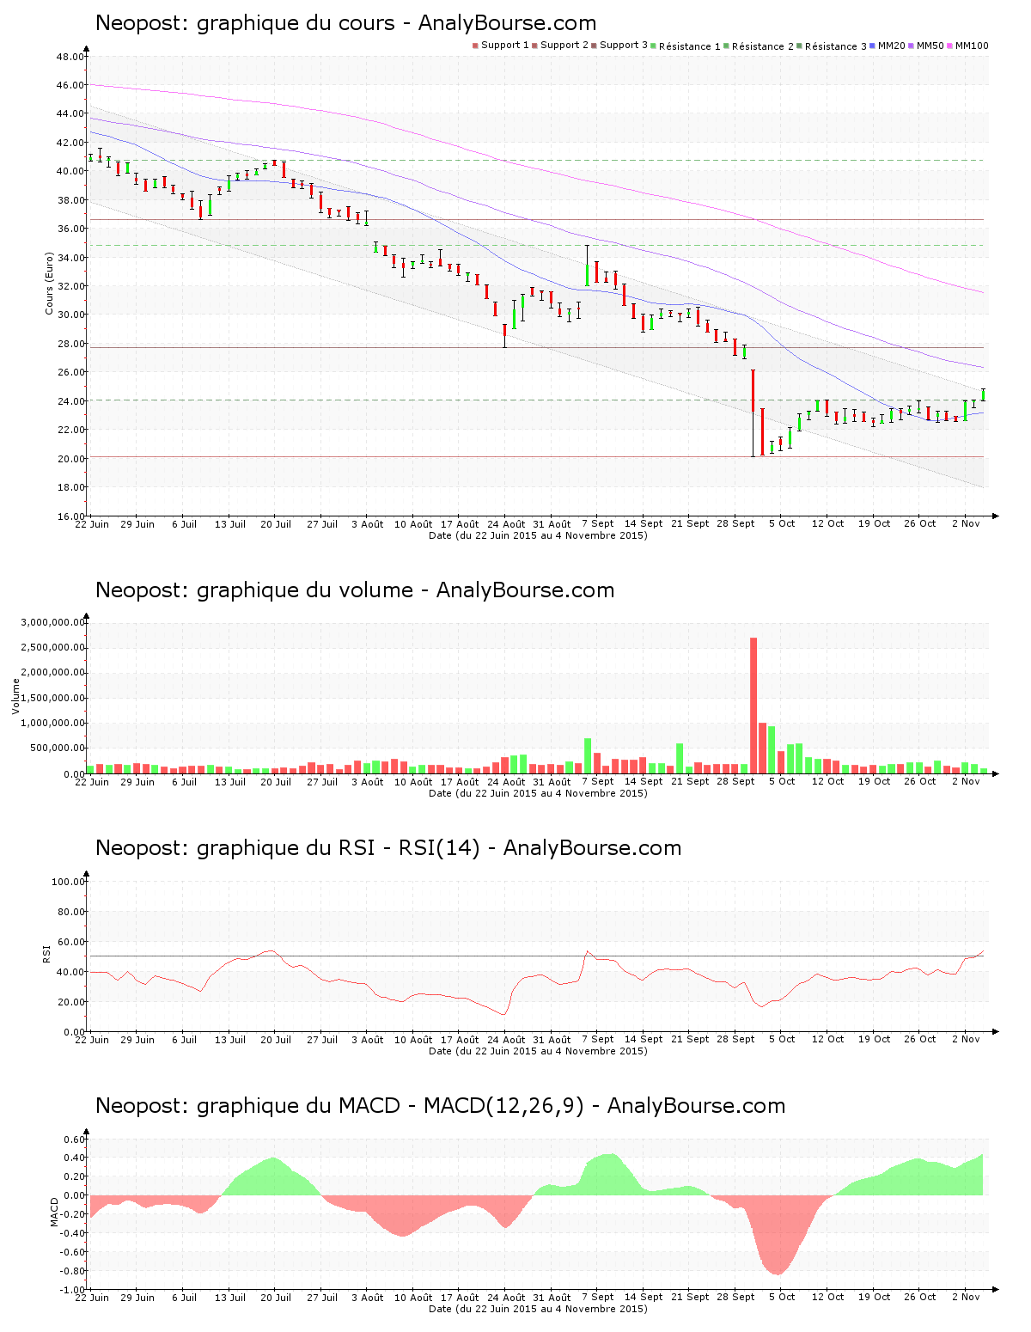The height and width of the screenshot is (1332, 1031).
Task: Click 100.00 on the RSI axis
Action: click(x=68, y=882)
